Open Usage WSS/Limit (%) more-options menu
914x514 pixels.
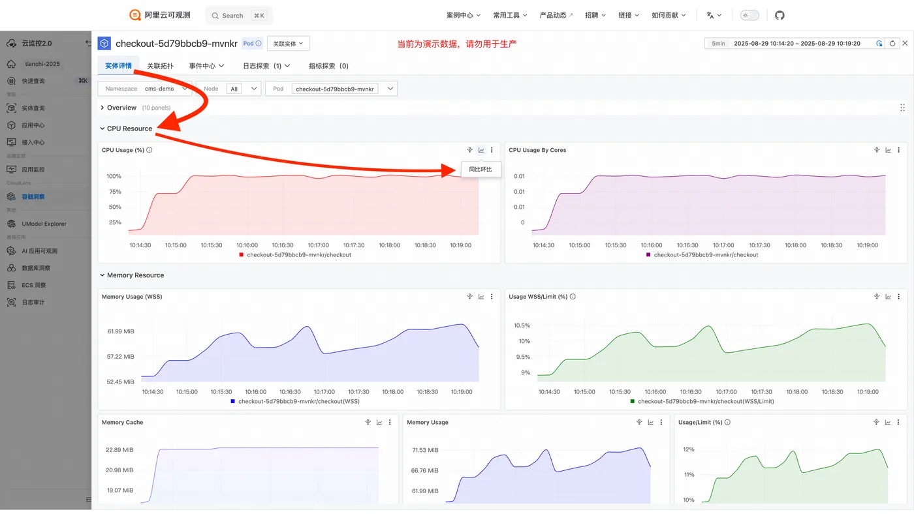(900, 297)
